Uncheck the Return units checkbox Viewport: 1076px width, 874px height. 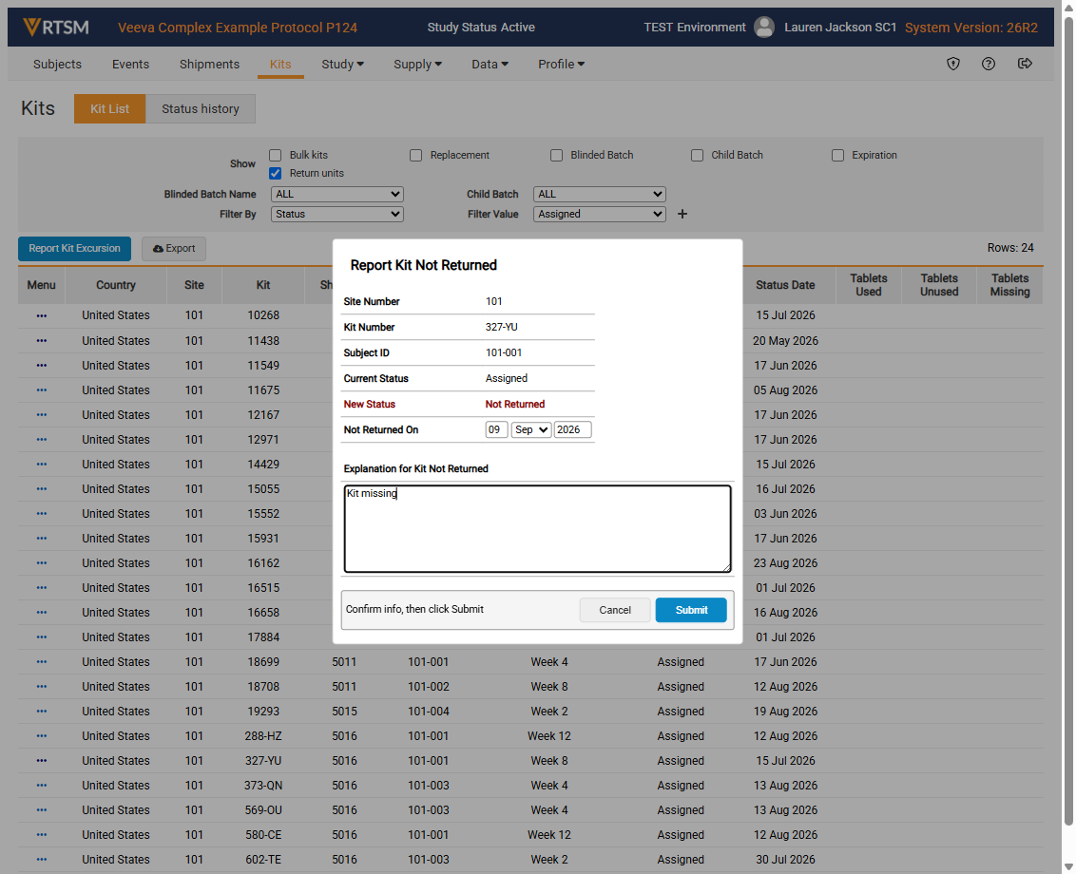275,173
